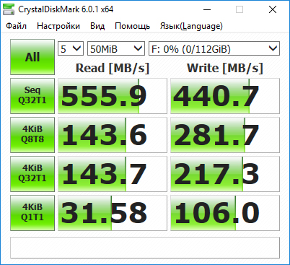Open the Вид menu
Image resolution: width=290 pixels, height=265 pixels.
tap(97, 26)
